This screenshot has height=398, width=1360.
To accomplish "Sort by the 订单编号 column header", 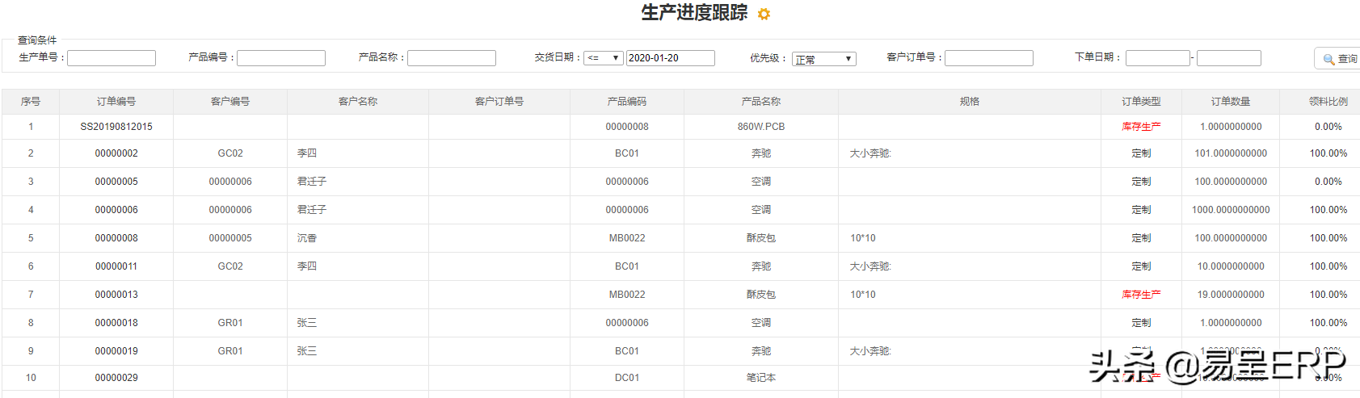I will pos(116,102).
